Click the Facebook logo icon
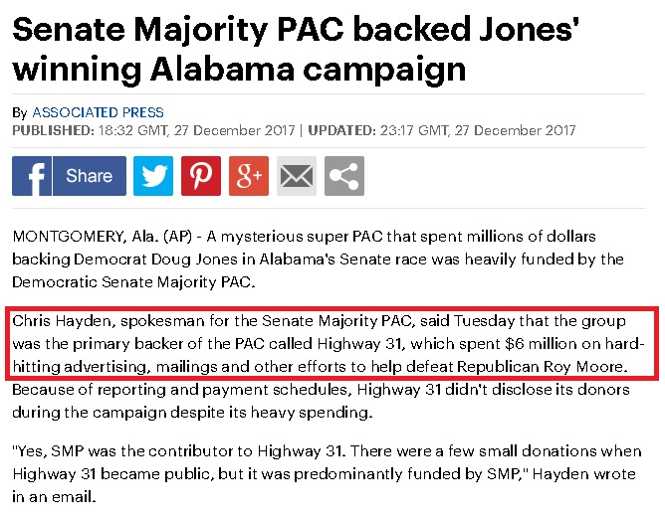The image size is (665, 521). (32, 176)
